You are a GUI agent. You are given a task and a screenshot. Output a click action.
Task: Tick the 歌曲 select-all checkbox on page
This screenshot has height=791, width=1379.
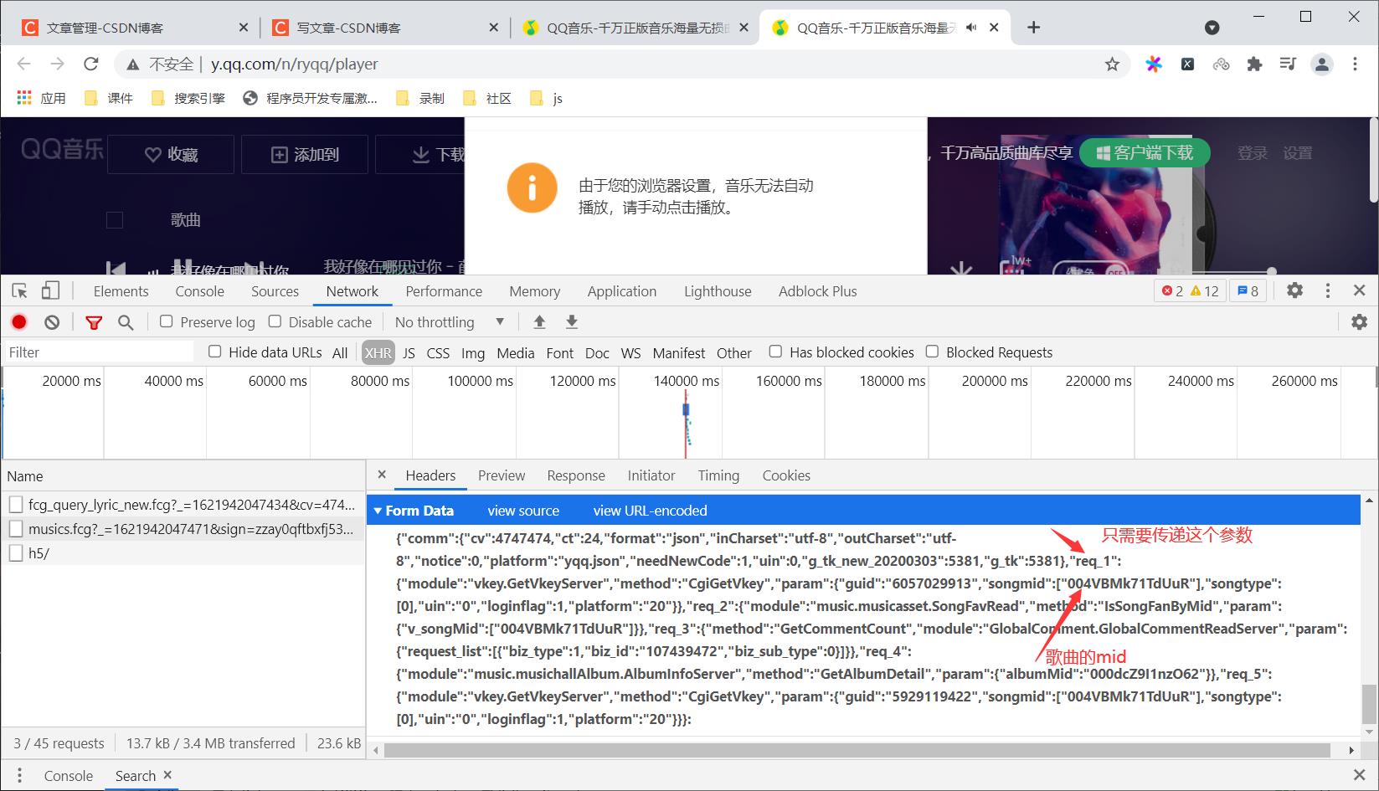pos(115,220)
